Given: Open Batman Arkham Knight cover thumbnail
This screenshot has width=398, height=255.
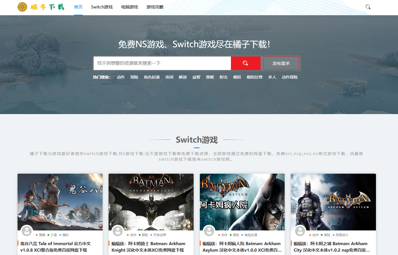Looking at the screenshot, I should tap(151, 202).
